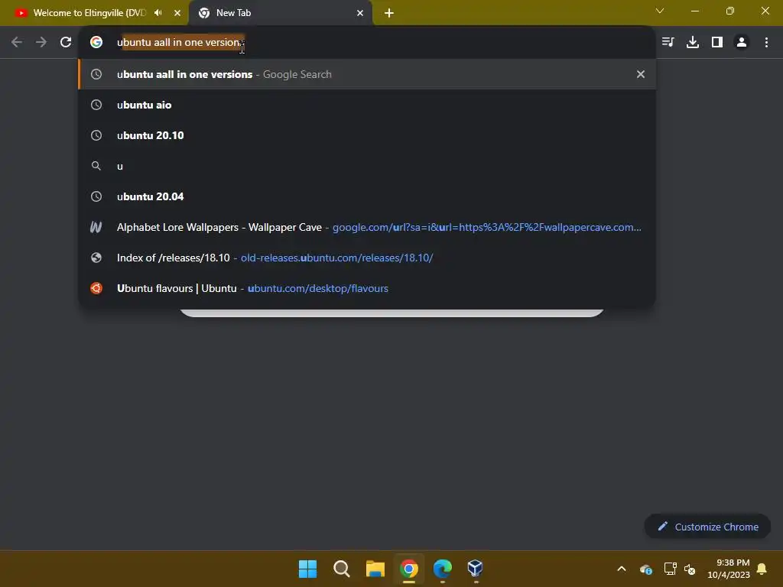Select suggestion 'ubuntu aall in one versions'

367,74
